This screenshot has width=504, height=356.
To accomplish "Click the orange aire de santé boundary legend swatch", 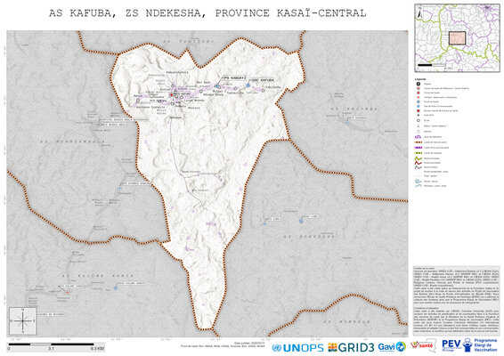I will pos(419,142).
